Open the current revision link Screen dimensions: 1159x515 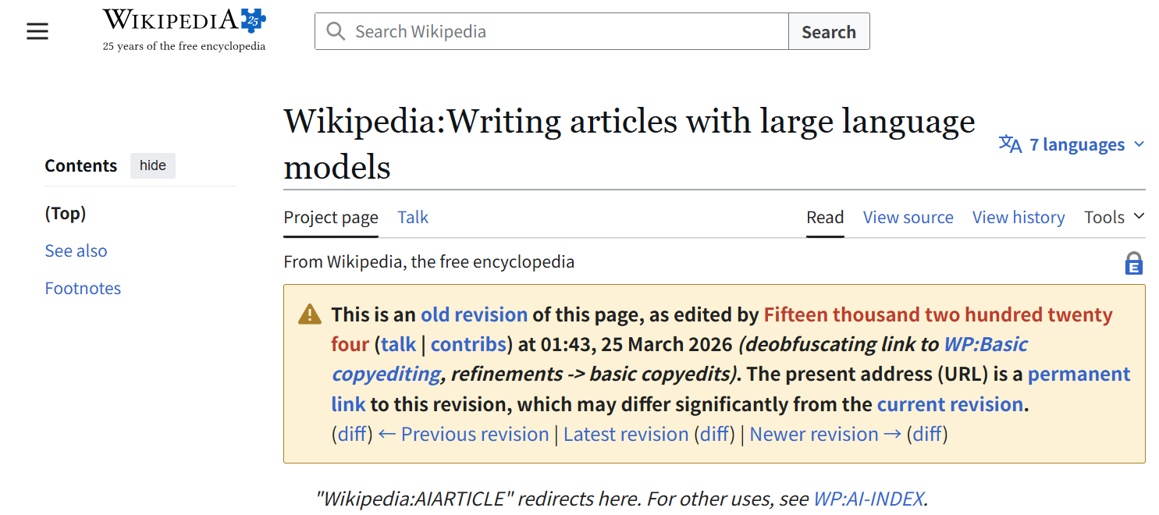pos(949,404)
